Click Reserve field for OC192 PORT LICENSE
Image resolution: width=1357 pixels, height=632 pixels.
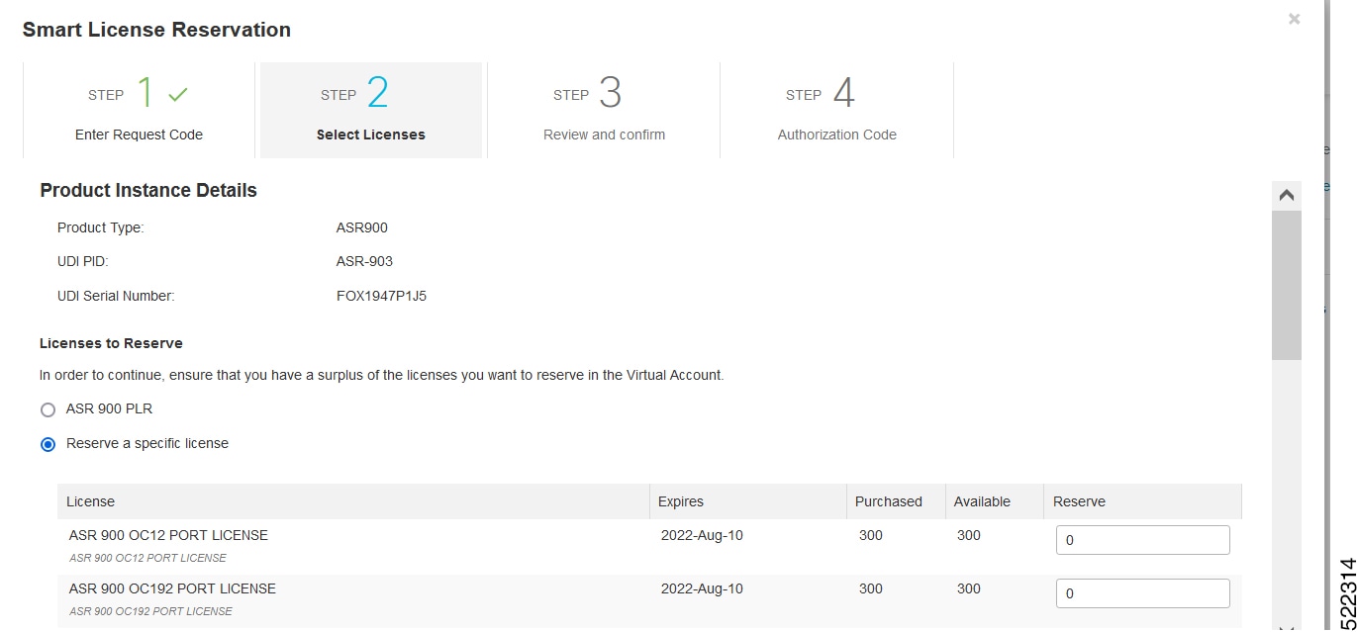coord(1143,593)
